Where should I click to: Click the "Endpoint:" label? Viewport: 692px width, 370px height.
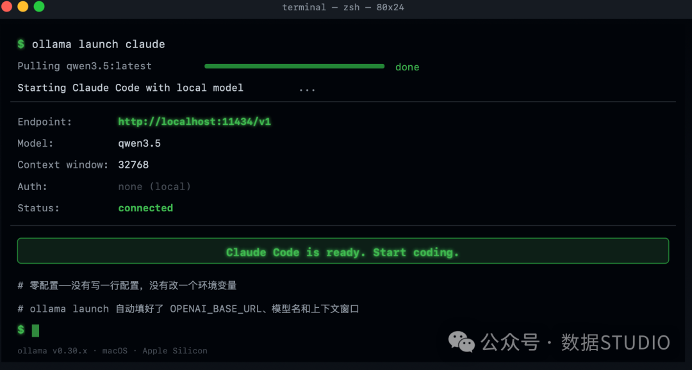pos(45,122)
